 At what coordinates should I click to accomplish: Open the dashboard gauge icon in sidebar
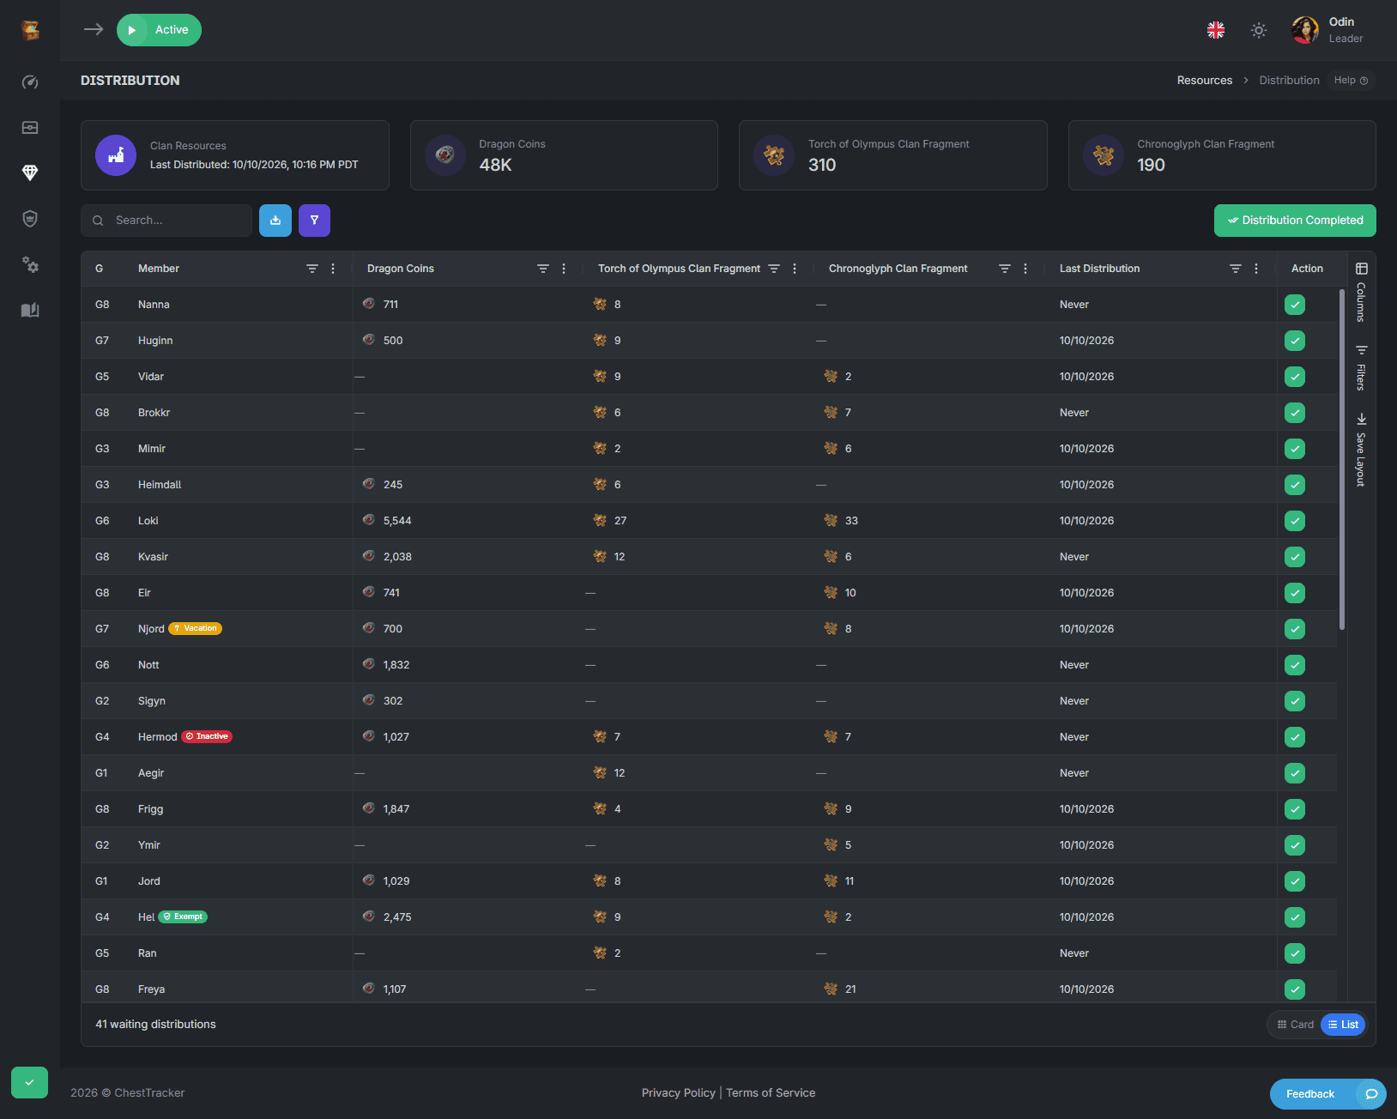tap(30, 82)
